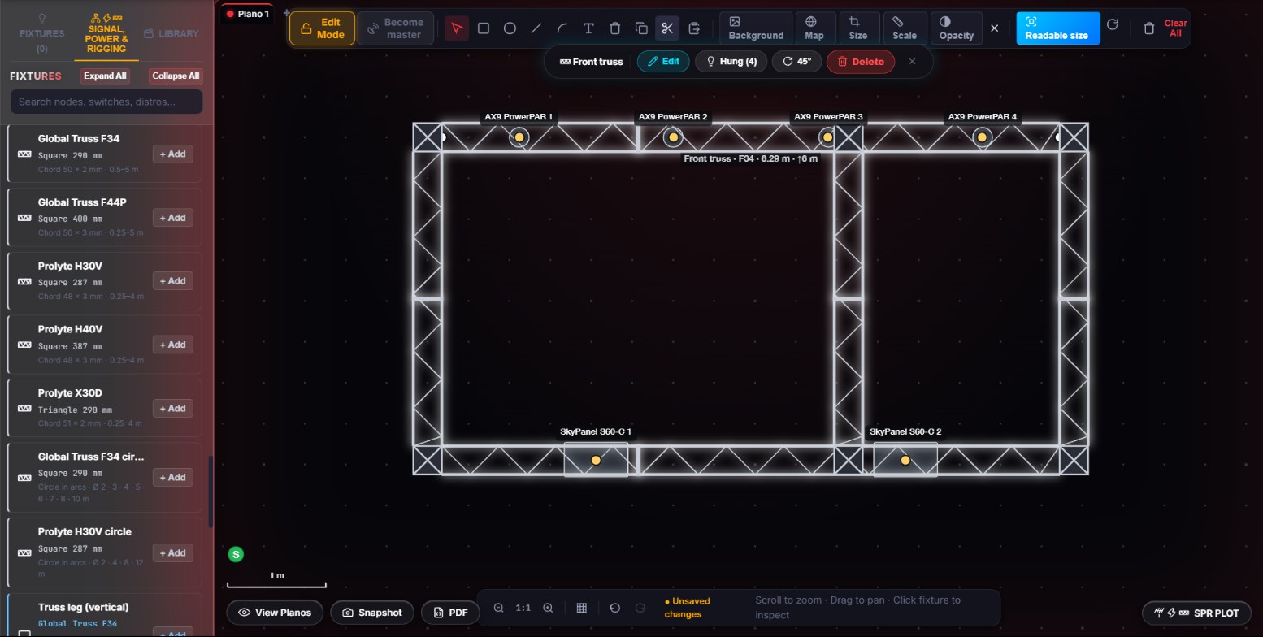Open the Scale ruler tool
Image resolution: width=1263 pixels, height=637 pixels.
click(x=905, y=28)
